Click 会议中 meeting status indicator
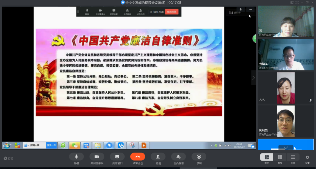The height and width of the screenshot is (169, 316). pos(235,13)
